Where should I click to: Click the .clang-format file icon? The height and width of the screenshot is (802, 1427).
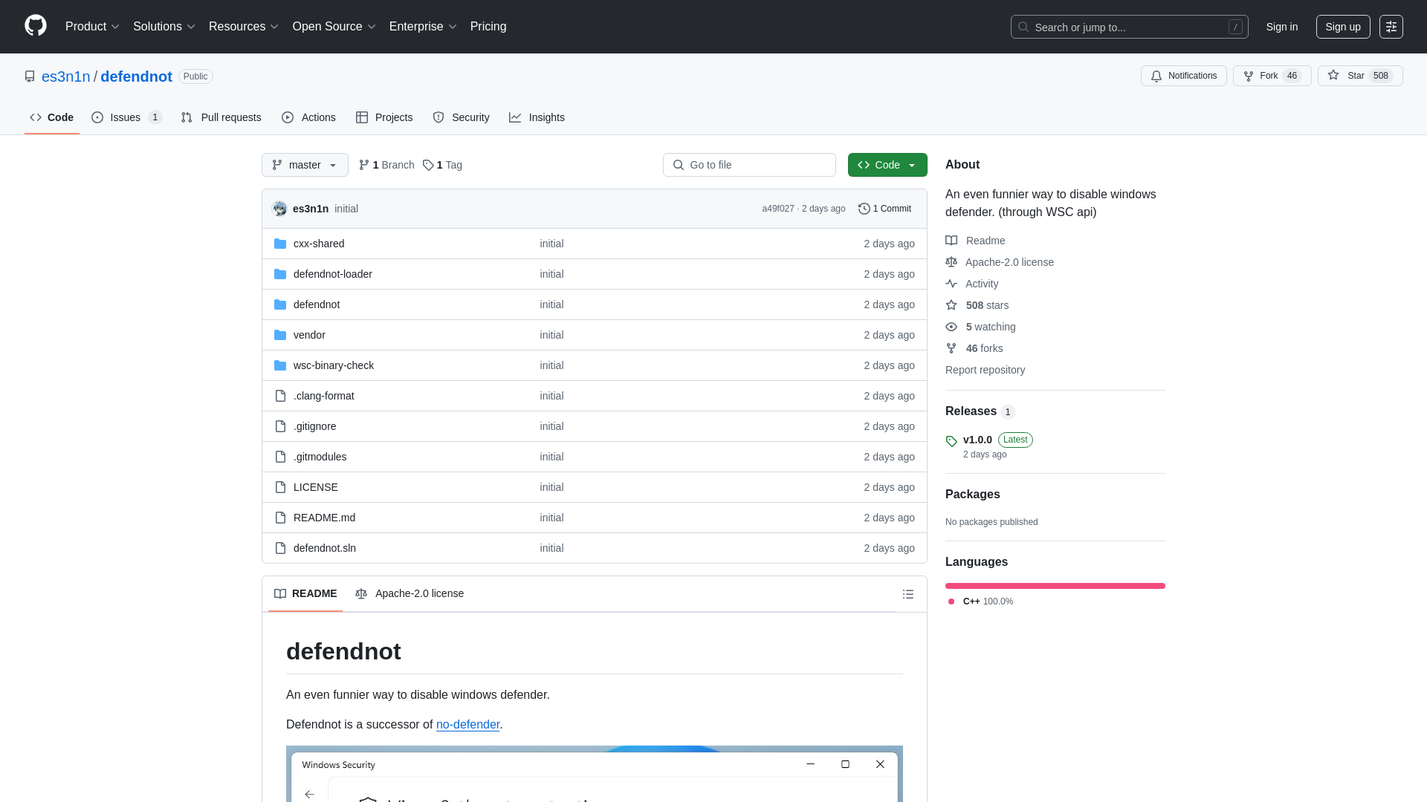[x=280, y=396]
